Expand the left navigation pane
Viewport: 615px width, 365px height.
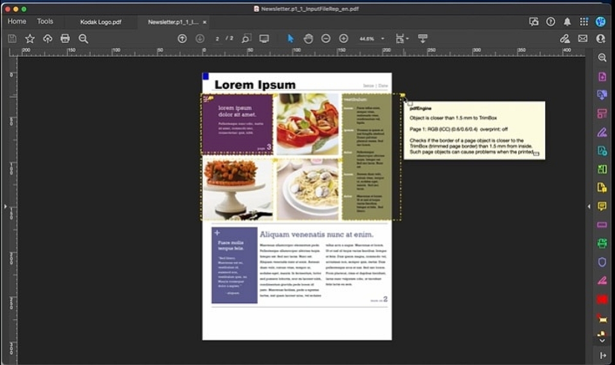(x=6, y=206)
